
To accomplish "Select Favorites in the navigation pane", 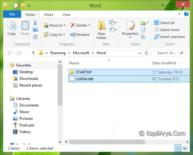I will tap(30, 65).
